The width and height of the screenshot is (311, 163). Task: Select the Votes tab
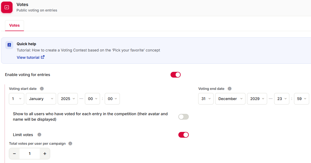(x=14, y=25)
